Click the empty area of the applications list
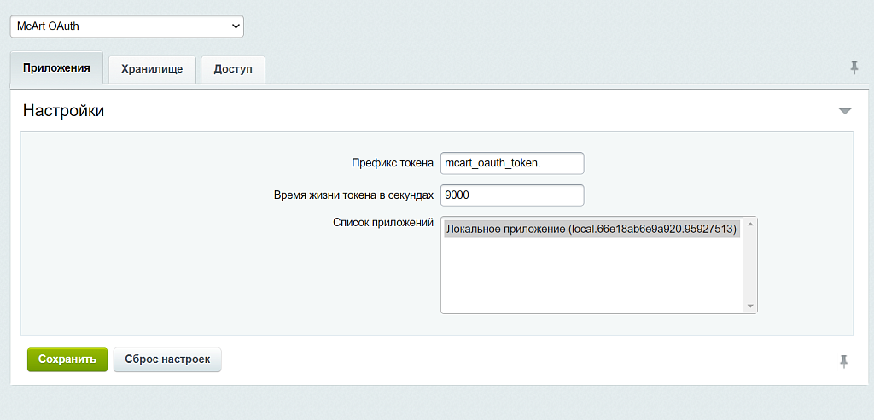 pyautogui.click(x=591, y=277)
